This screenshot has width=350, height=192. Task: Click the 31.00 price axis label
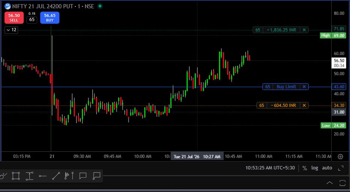coord(339,112)
